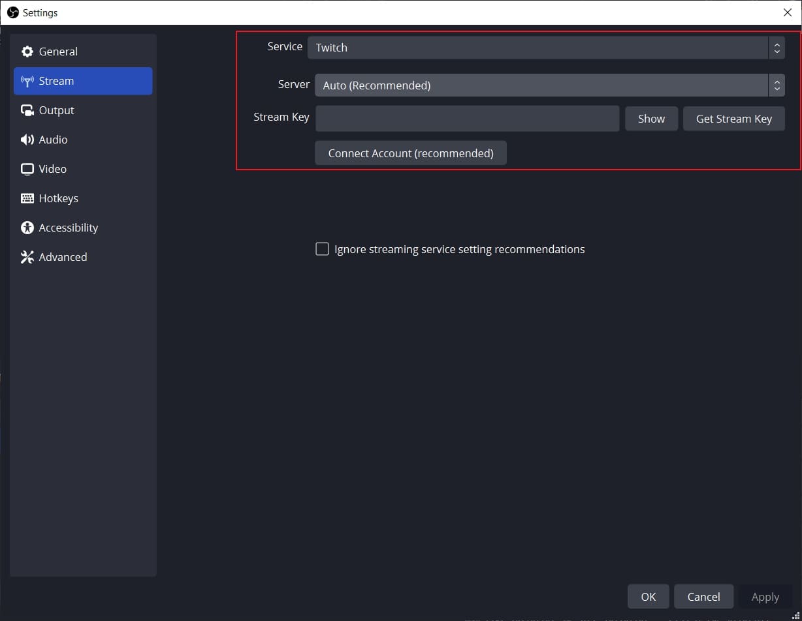This screenshot has width=802, height=621.
Task: Open the General settings page
Action: click(x=83, y=52)
